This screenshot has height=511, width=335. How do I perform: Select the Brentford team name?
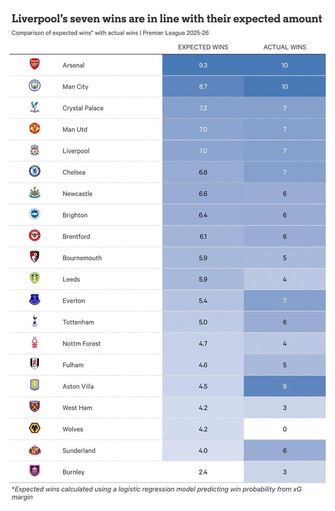76,236
